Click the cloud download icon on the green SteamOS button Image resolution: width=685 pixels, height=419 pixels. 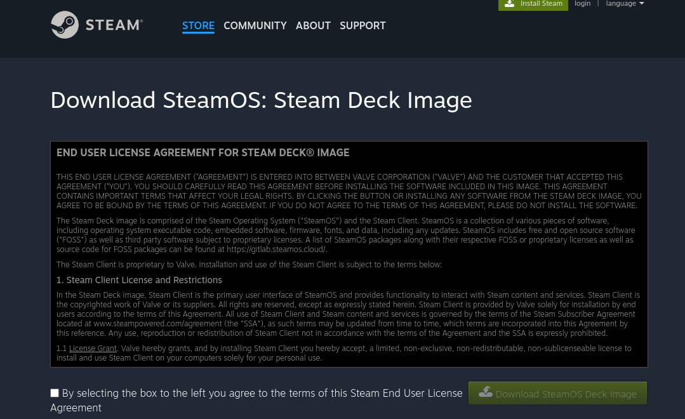pyautogui.click(x=486, y=392)
